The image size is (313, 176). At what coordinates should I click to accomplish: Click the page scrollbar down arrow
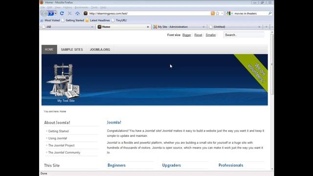point(272,169)
